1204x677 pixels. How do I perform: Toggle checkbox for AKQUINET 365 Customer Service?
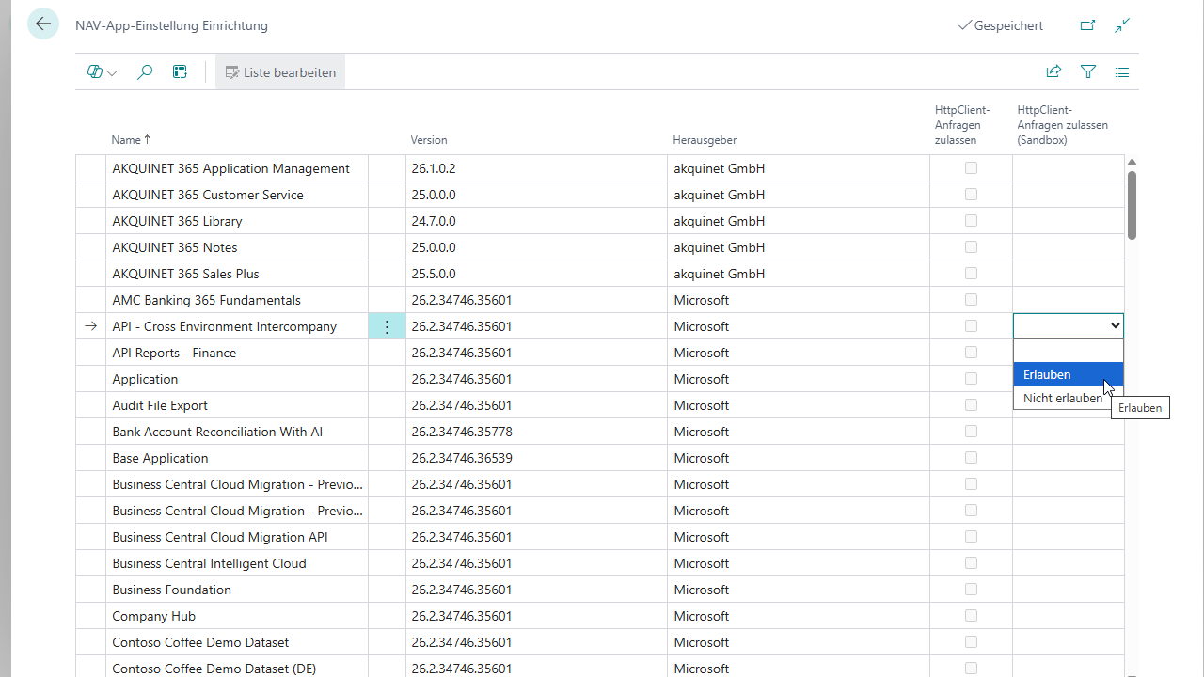971,195
